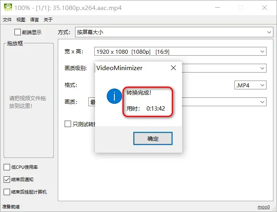Click the moo0 link in status bar

tap(264, 207)
